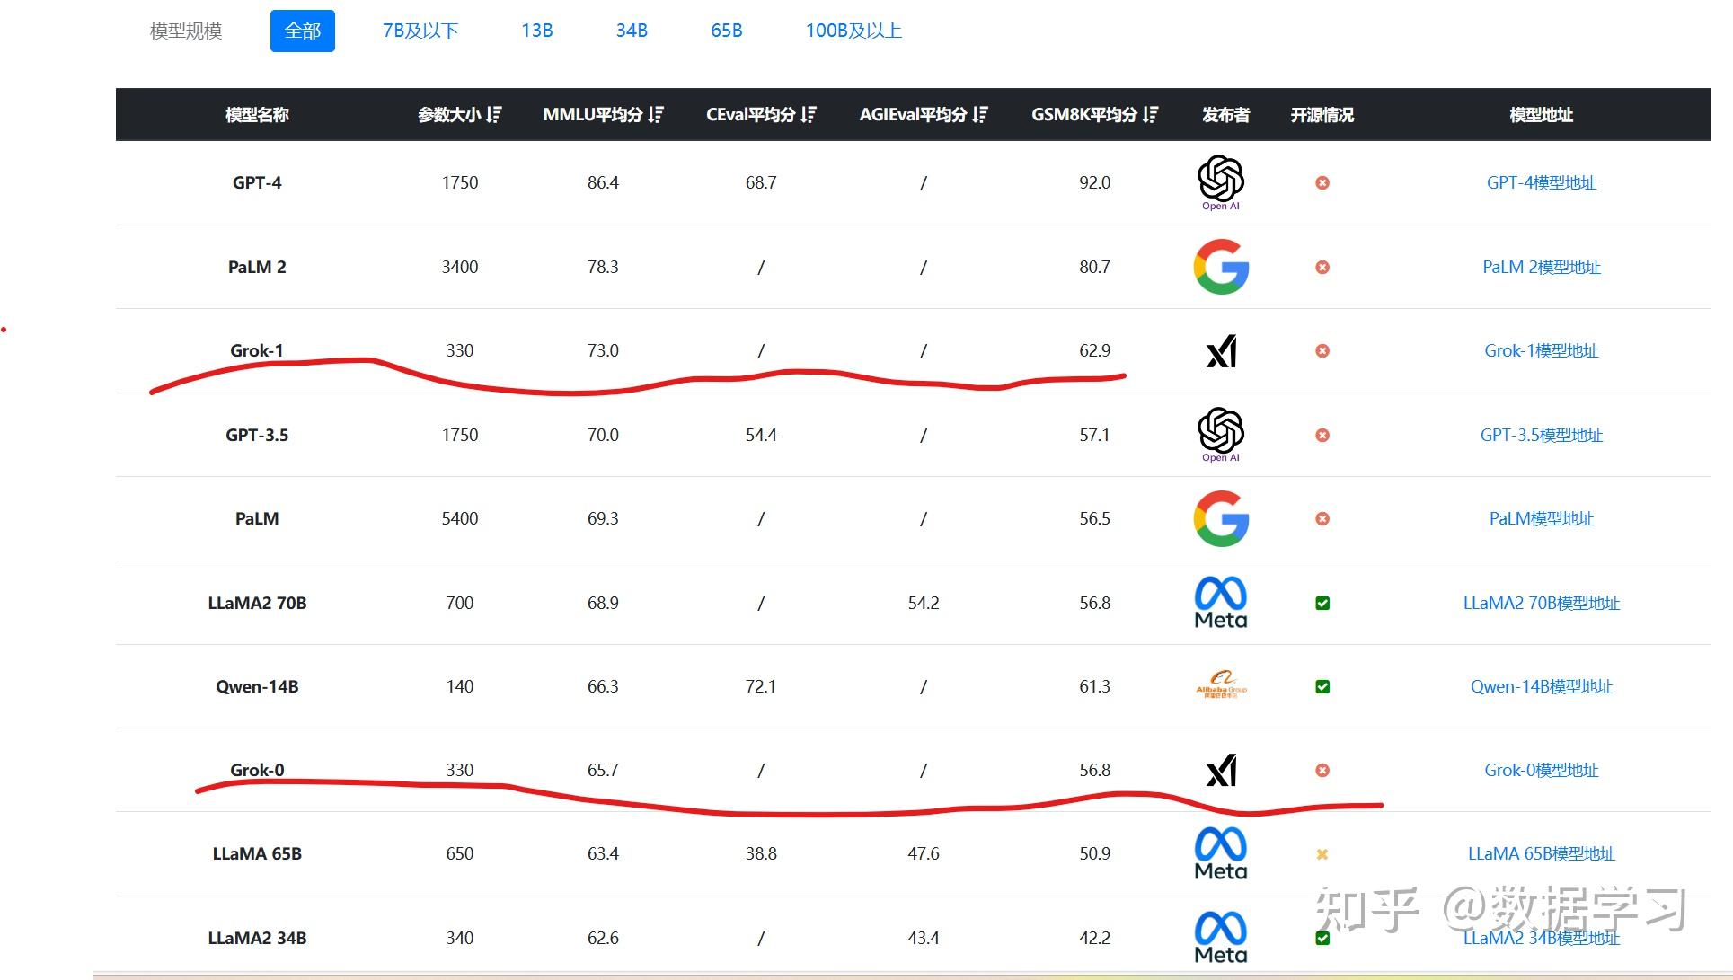The width and height of the screenshot is (1733, 980).
Task: Select the highlighted 全部 filter button
Action: coord(302,31)
